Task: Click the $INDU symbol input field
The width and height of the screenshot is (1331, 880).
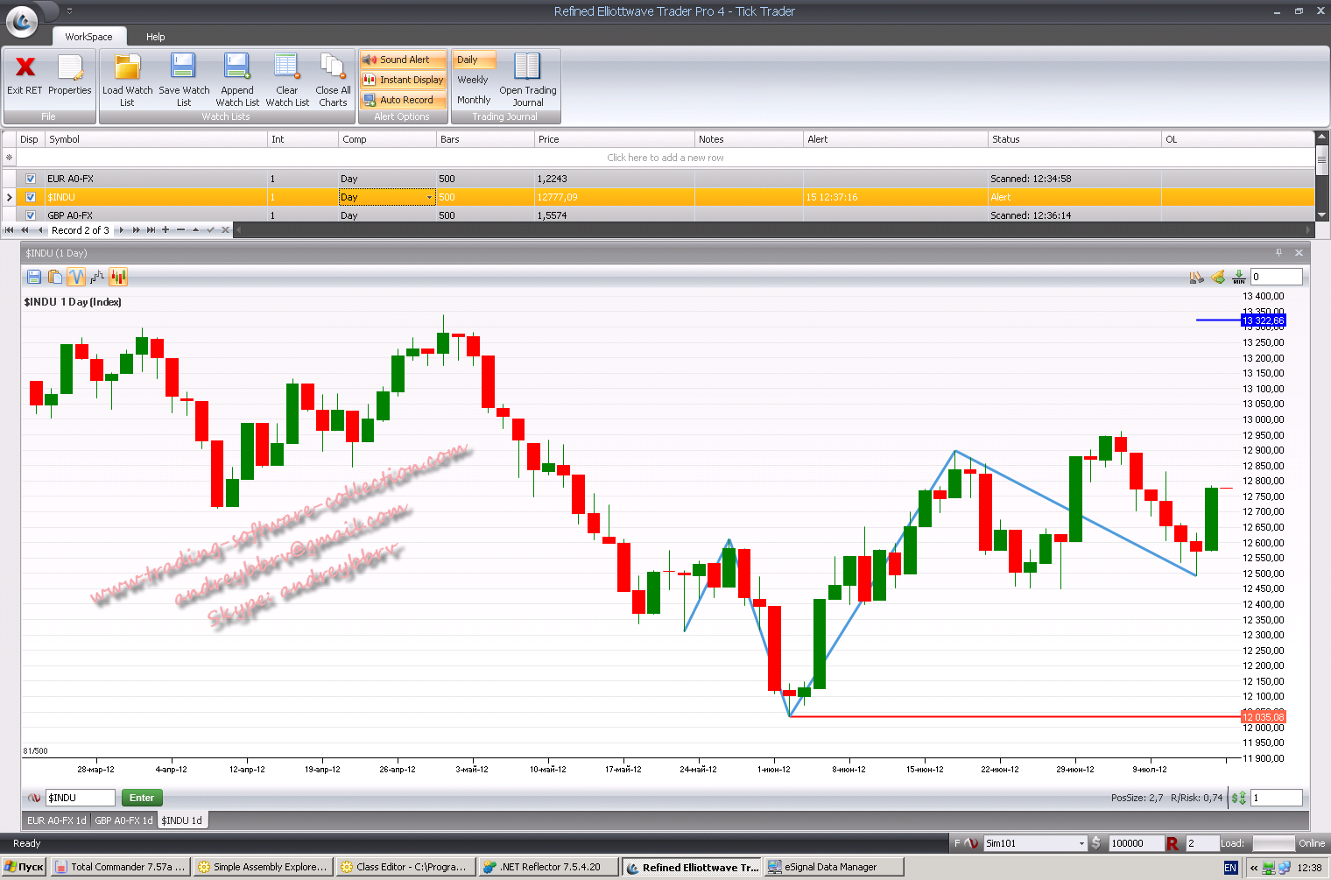Action: (x=80, y=798)
